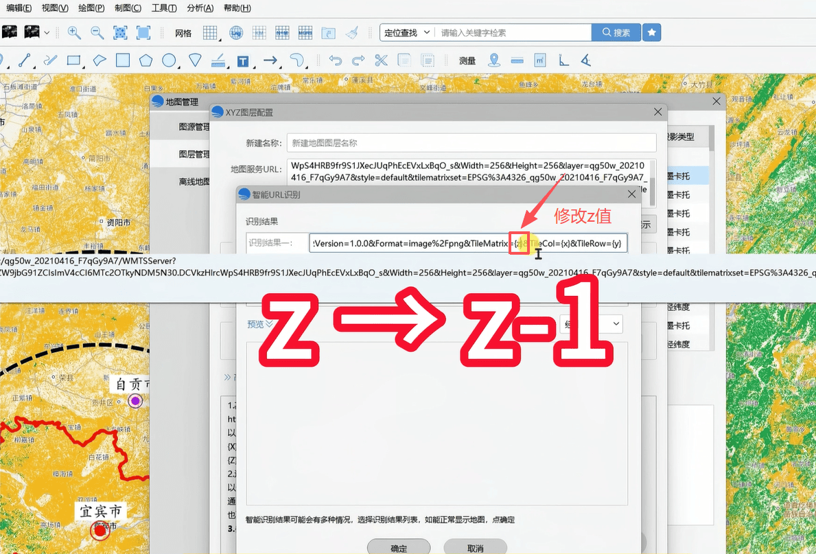Close the 智能URL识别 dialog

[631, 194]
